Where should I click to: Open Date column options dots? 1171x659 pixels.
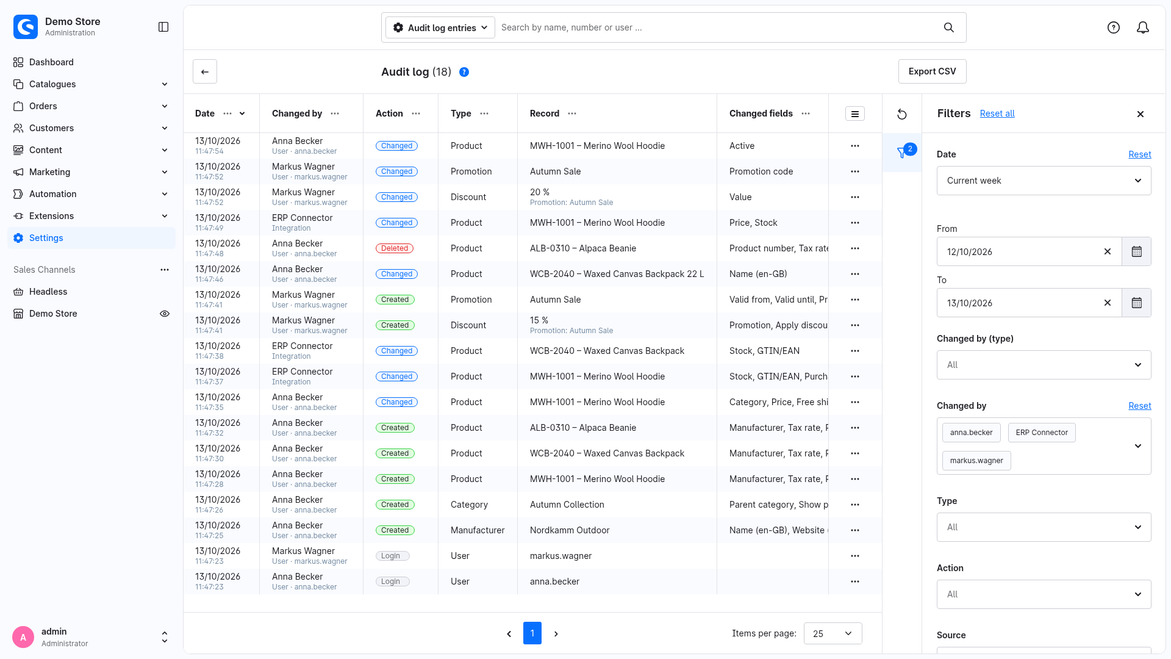[227, 113]
